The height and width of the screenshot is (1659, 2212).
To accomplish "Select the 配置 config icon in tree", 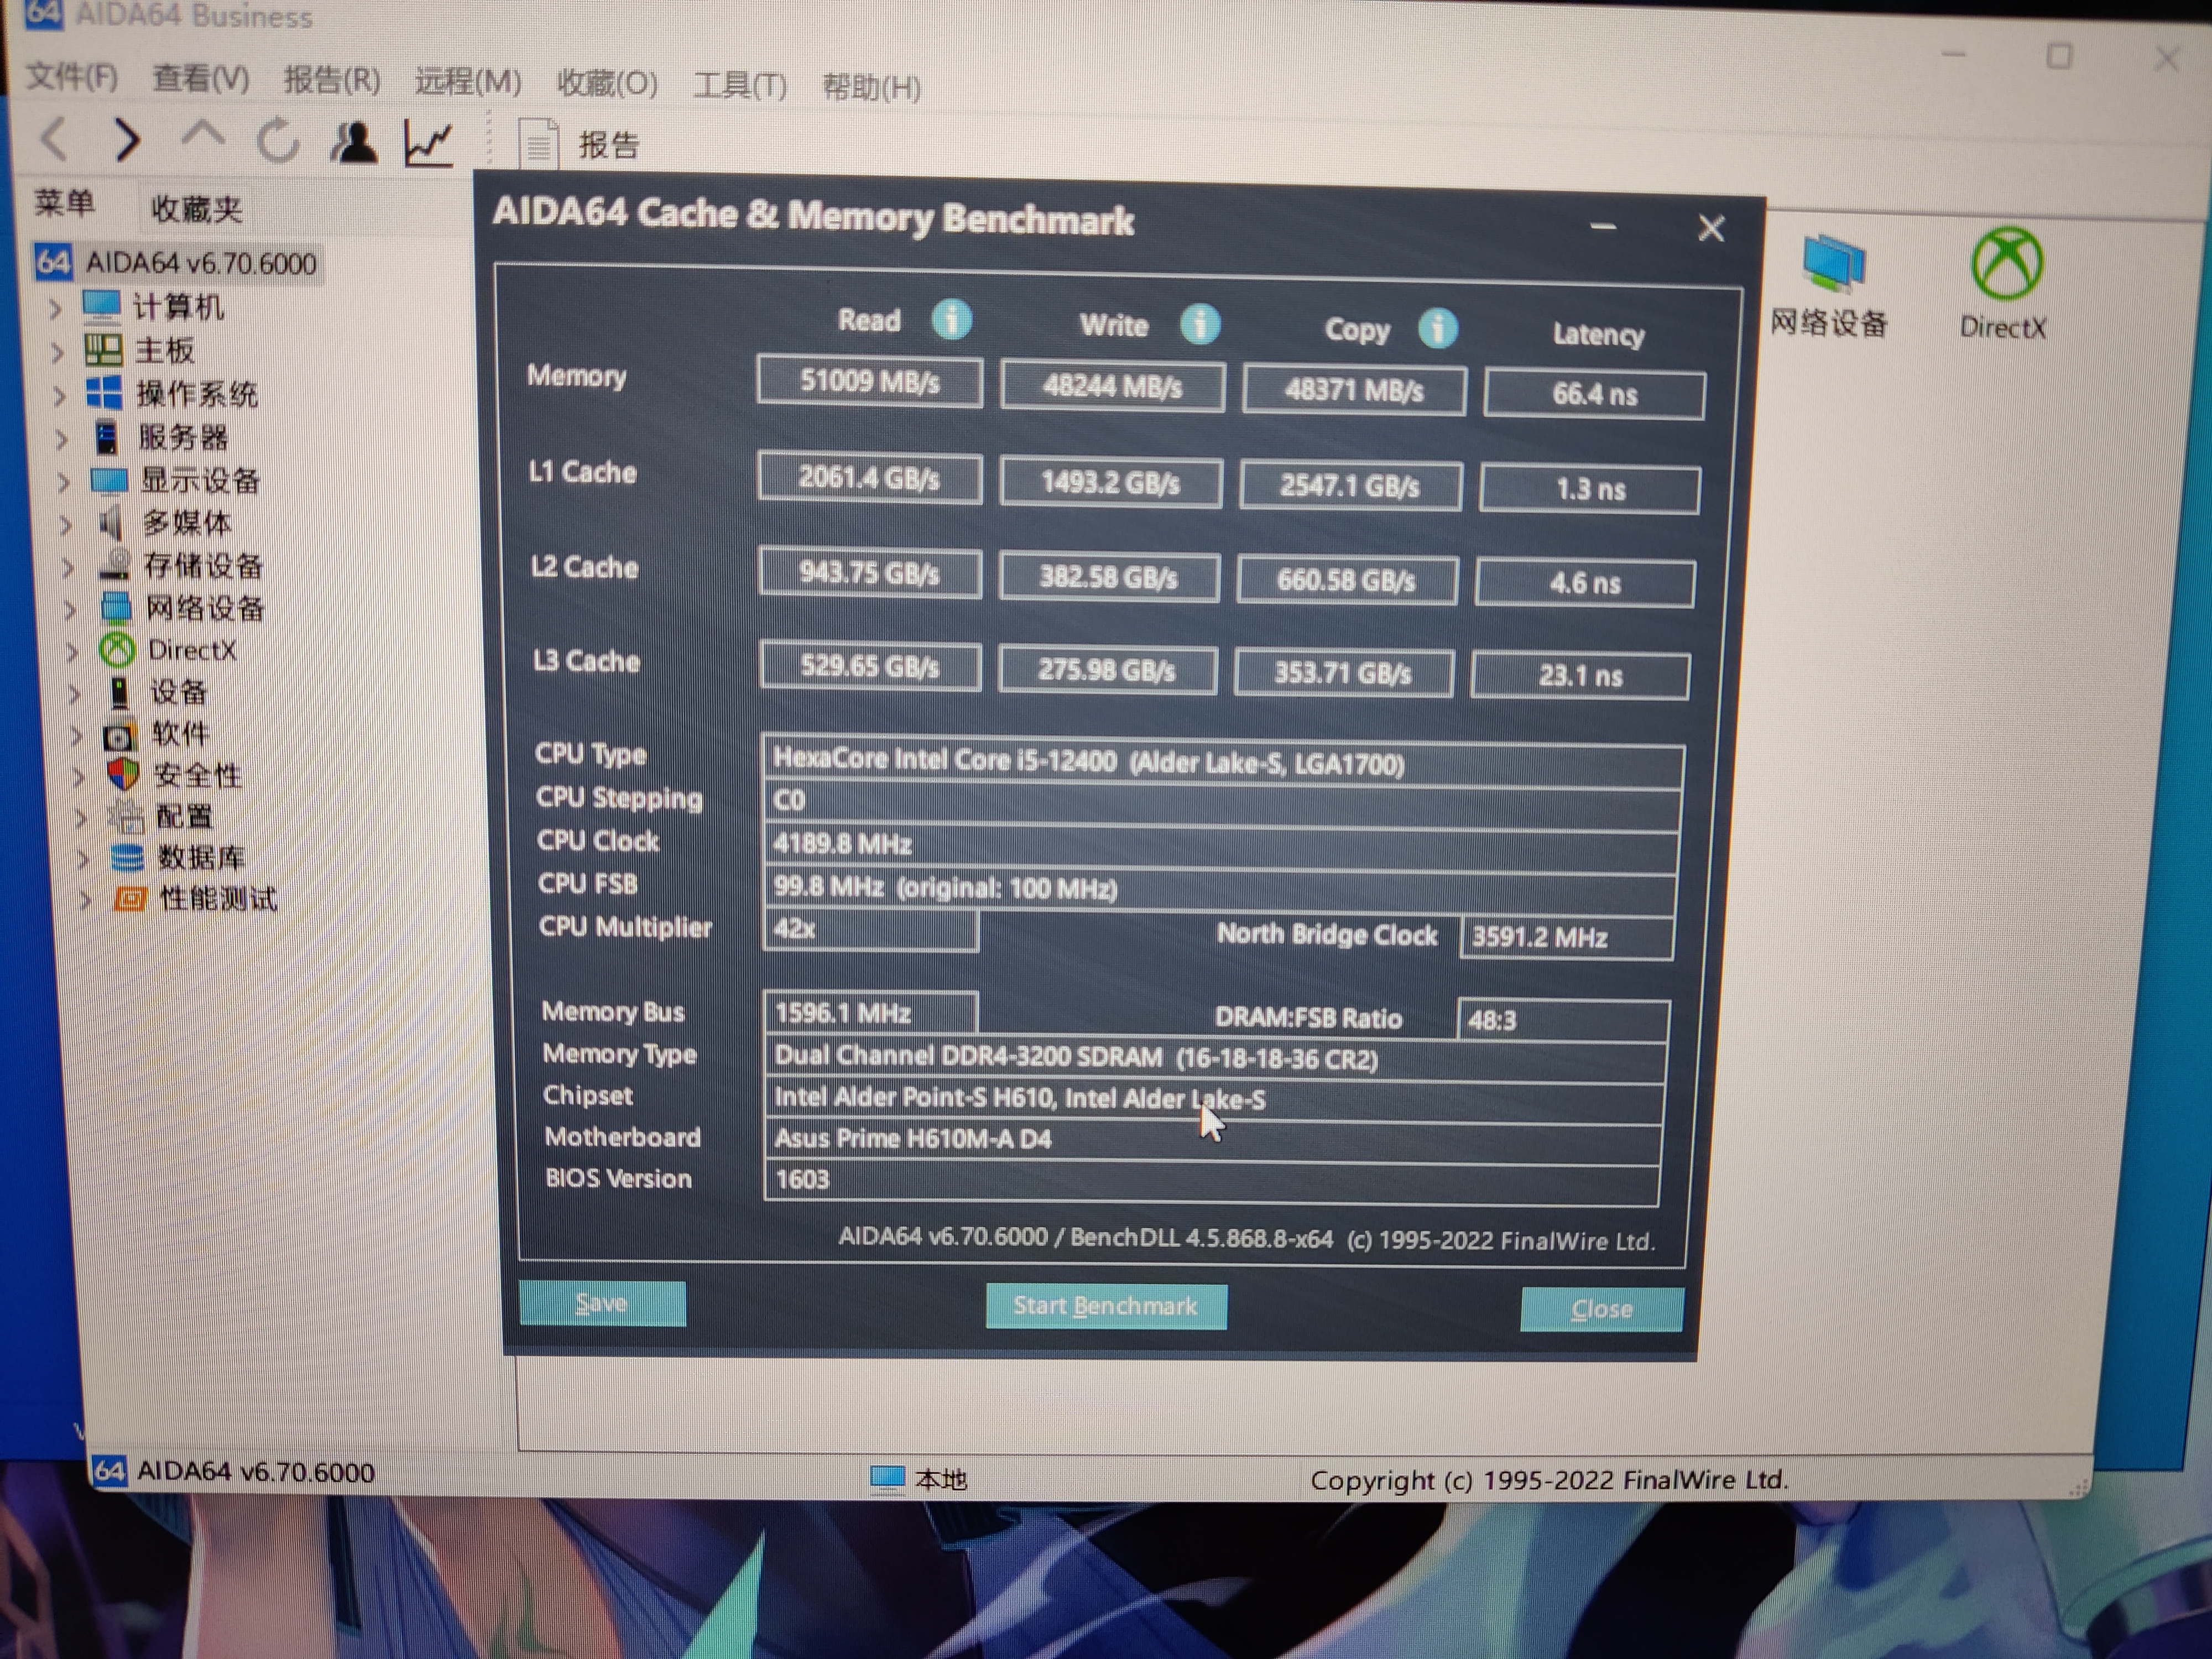I will (x=126, y=816).
